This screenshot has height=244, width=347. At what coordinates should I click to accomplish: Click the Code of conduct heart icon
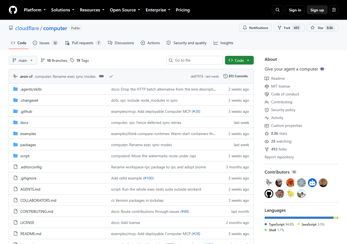(x=267, y=94)
